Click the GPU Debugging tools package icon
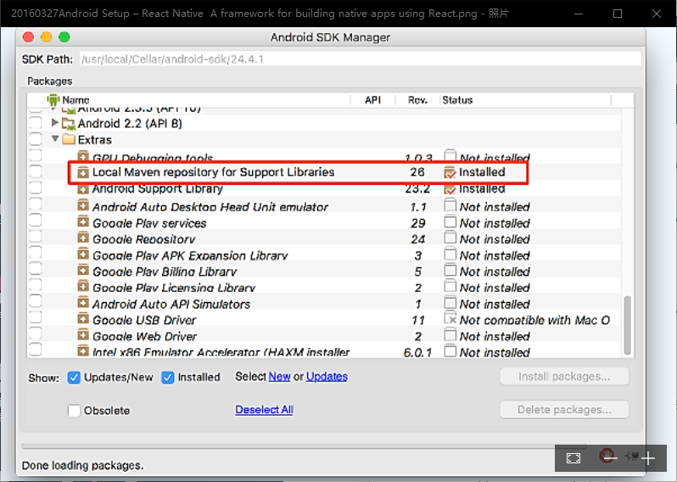The height and width of the screenshot is (482, 677). click(x=83, y=156)
